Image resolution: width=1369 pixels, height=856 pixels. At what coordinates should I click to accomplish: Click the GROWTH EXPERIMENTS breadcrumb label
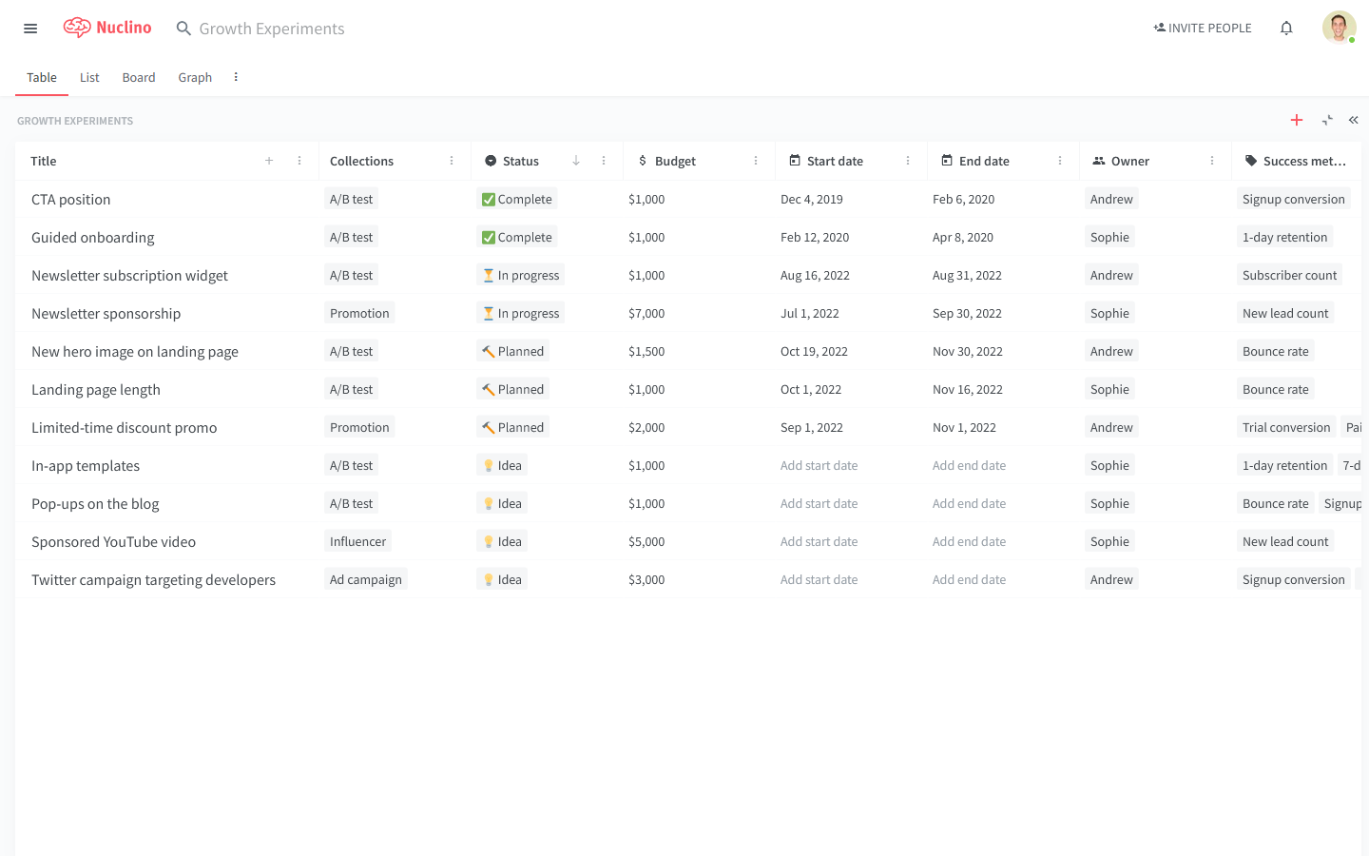(x=75, y=121)
